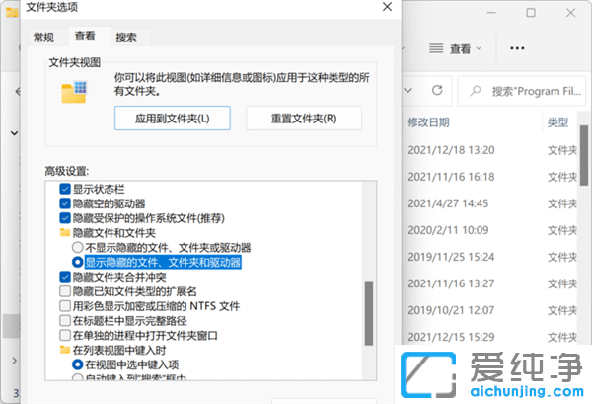Image resolution: width=592 pixels, height=404 pixels.
Task: Uncheck 隐藏文件夹合并冲突 checkbox
Action: coord(65,277)
